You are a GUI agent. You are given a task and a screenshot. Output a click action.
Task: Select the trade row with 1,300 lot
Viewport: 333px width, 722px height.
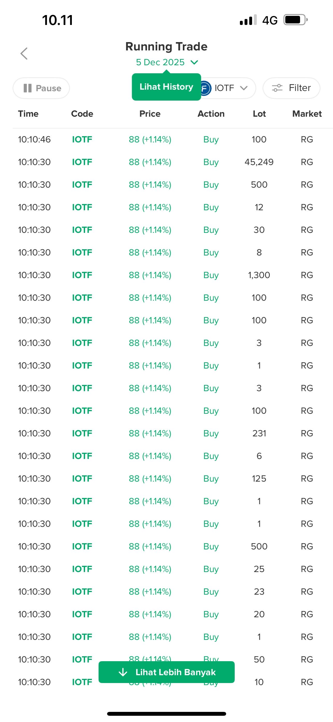click(166, 275)
